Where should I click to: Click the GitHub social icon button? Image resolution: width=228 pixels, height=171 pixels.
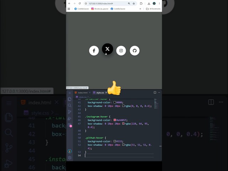[135, 51]
